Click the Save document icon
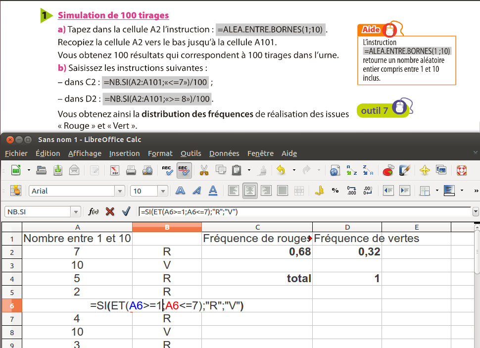This screenshot has height=348, width=480. (x=58, y=171)
